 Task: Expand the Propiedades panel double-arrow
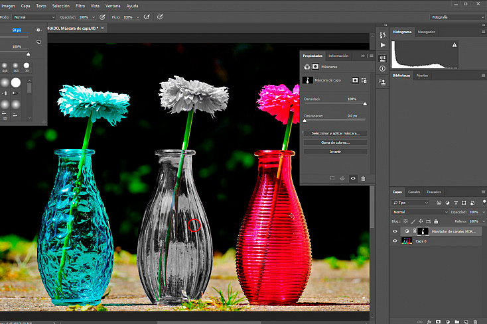pyautogui.click(x=363, y=56)
